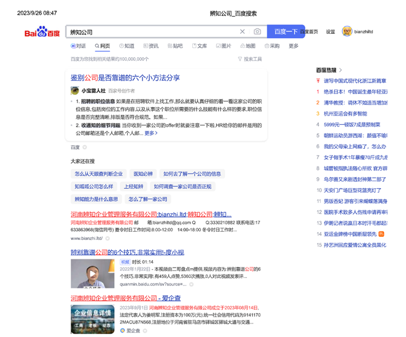Open hot search 杭州亚运会有多智能

[x=345, y=114]
